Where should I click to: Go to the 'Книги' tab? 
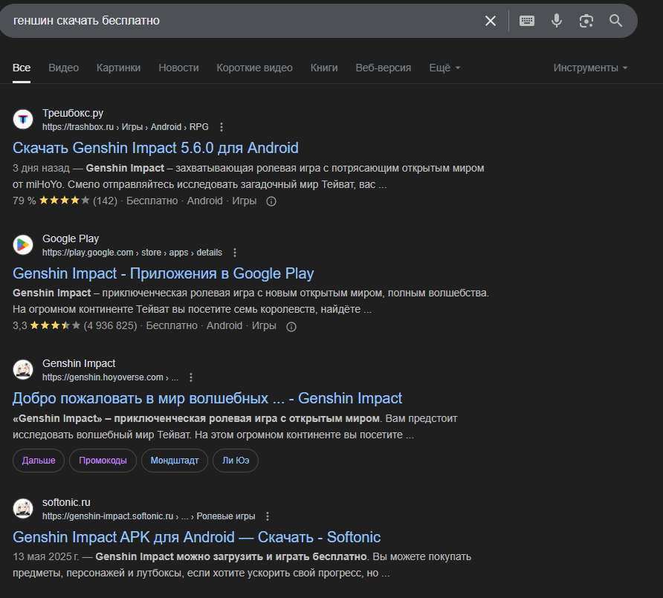(324, 68)
